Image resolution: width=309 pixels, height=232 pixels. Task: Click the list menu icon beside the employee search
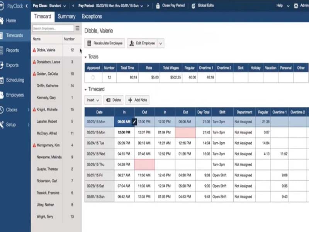pyautogui.click(x=78, y=28)
